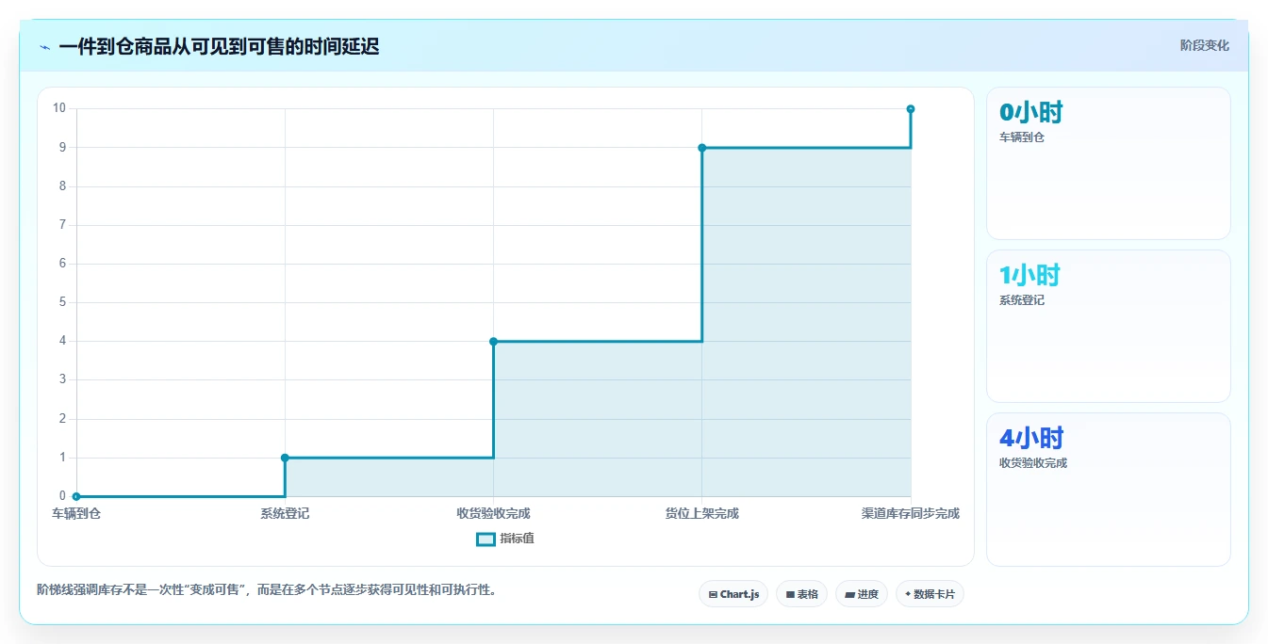Viewport: 1268px width, 644px height.
Task: Click the 进度 tag pill
Action: (862, 594)
